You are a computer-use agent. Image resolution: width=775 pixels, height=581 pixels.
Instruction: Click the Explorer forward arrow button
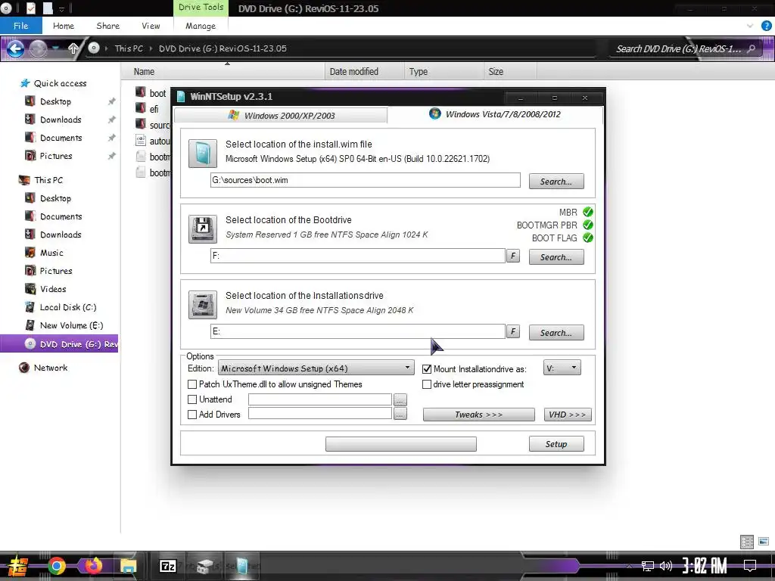(38, 48)
